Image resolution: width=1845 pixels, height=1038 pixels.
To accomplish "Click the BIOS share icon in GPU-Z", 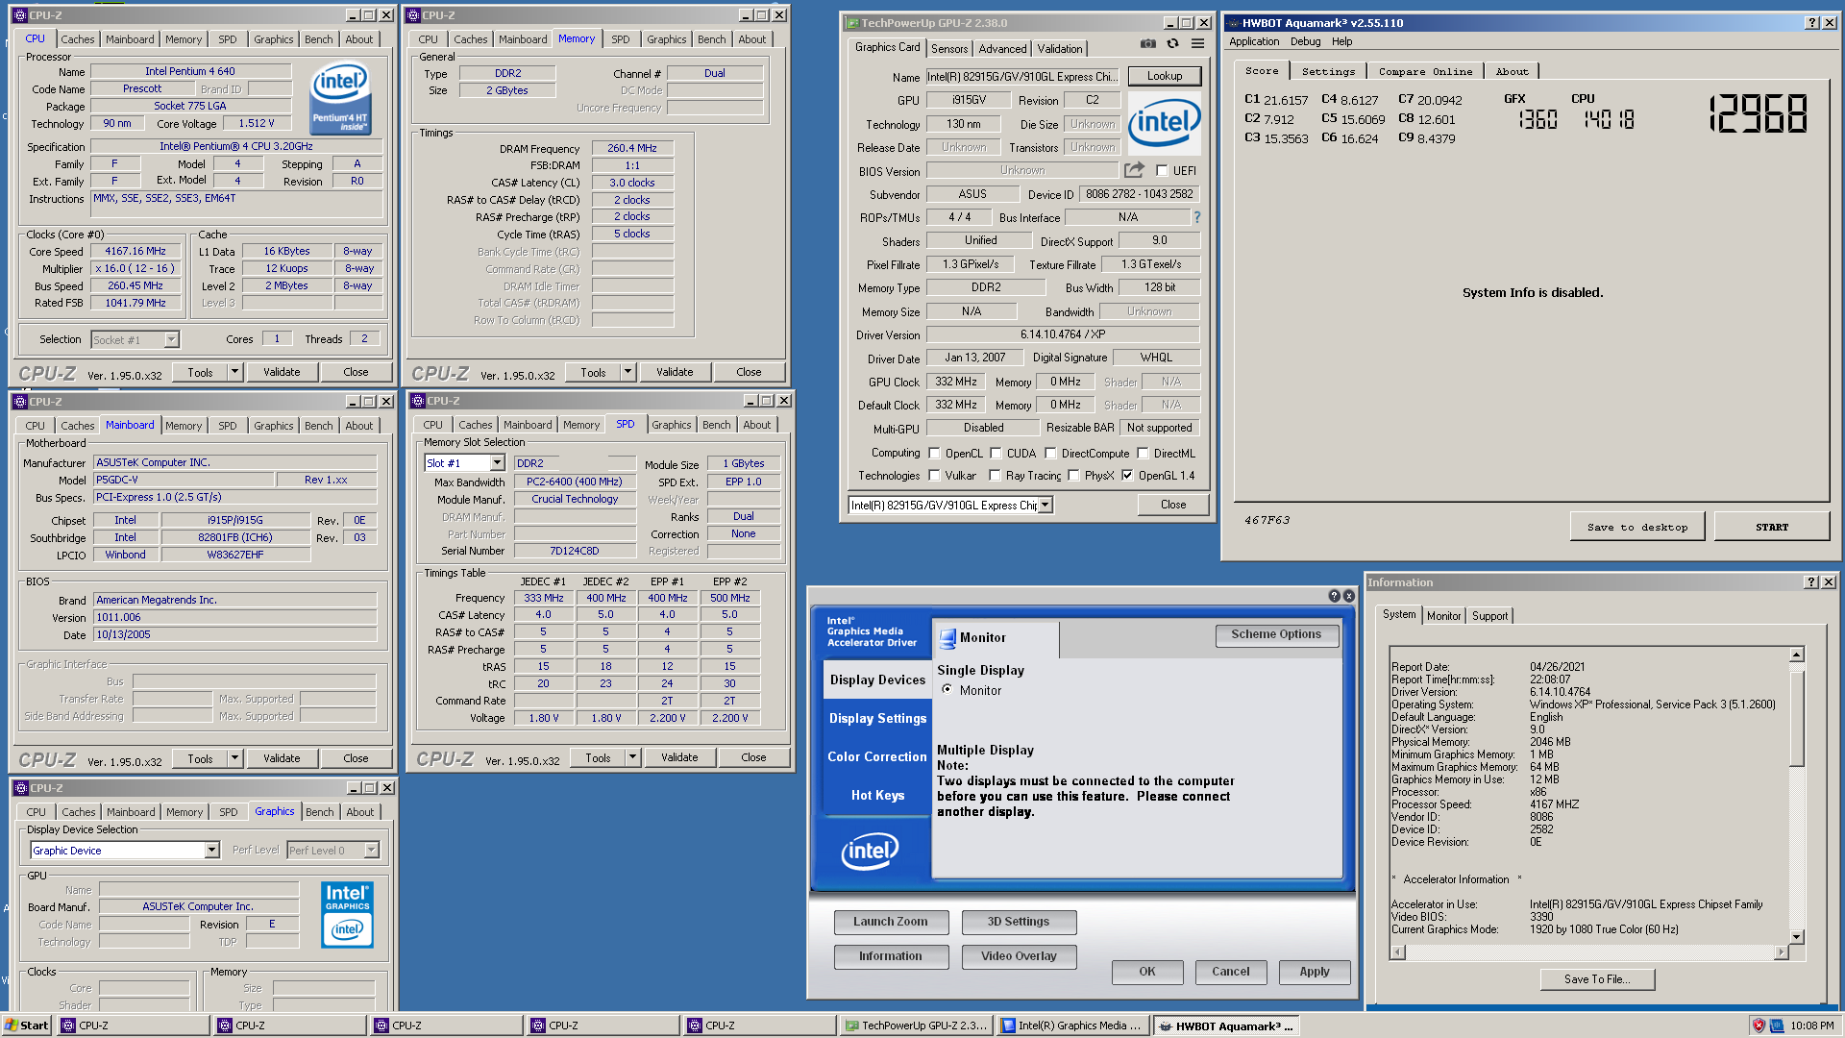I will [1135, 170].
